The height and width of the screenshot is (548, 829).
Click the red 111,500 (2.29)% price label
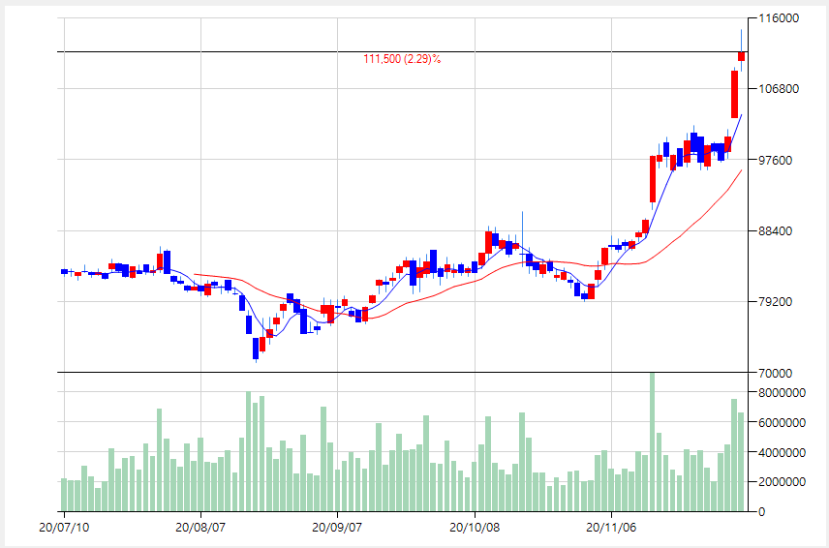coord(402,59)
